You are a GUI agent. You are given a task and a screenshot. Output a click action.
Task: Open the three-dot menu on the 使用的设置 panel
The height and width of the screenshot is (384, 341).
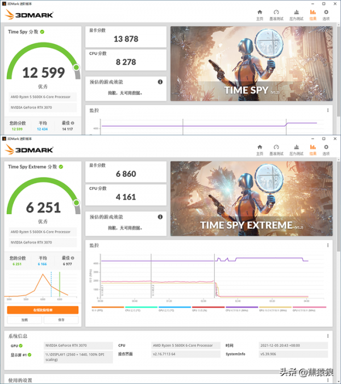pyautogui.click(x=328, y=379)
